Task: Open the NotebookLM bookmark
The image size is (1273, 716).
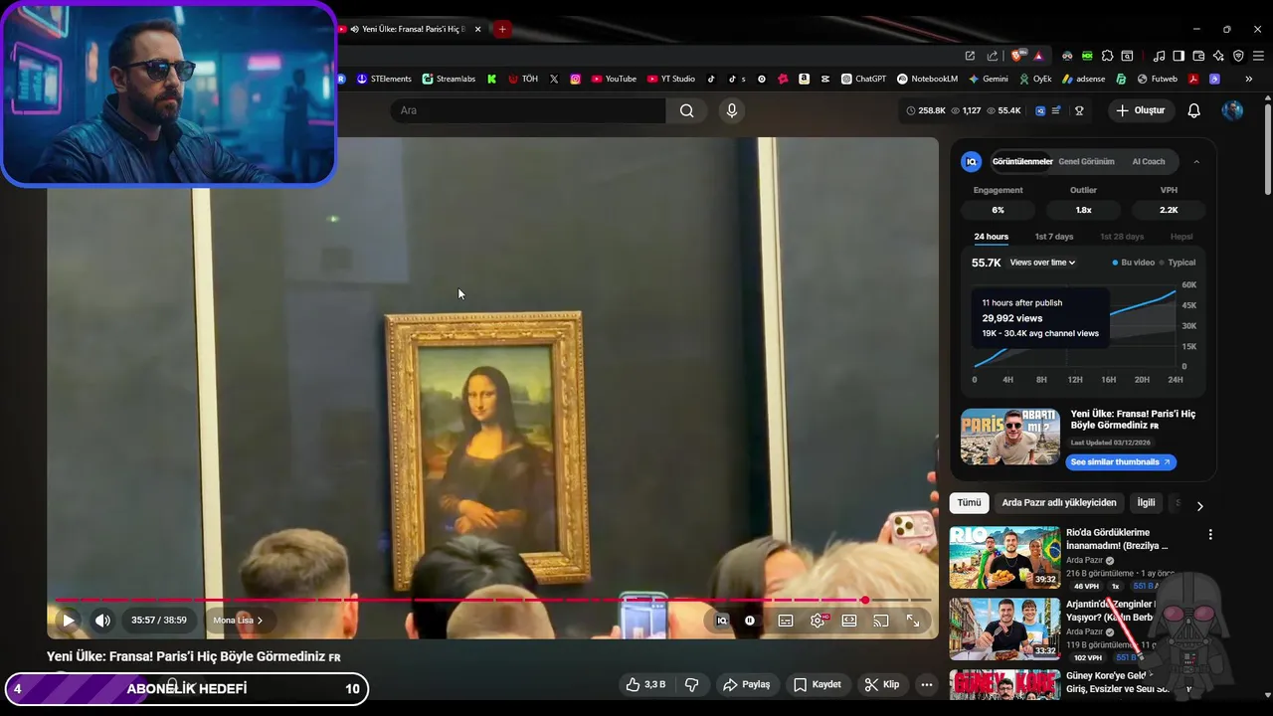Action: click(x=927, y=79)
